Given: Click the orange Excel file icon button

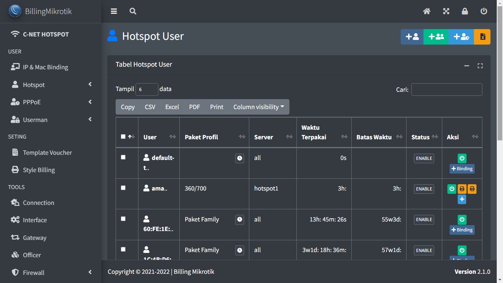Looking at the screenshot, I should (x=482, y=37).
